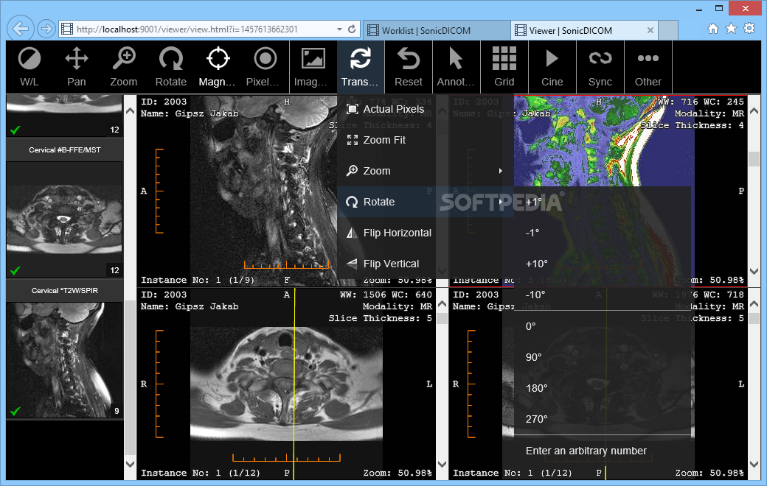Apply Flip Horizontal
This screenshot has height=486, width=767.
click(x=425, y=233)
